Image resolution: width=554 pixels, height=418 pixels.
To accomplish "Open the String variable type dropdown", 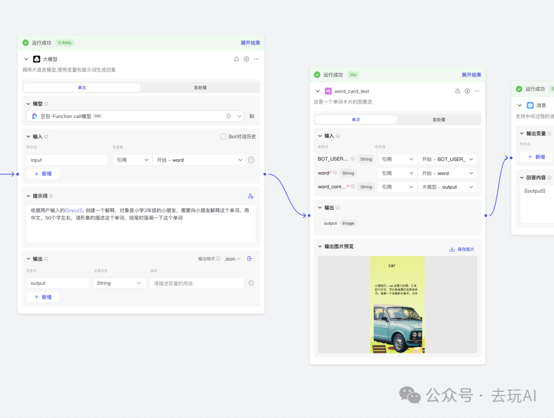I will [120, 283].
